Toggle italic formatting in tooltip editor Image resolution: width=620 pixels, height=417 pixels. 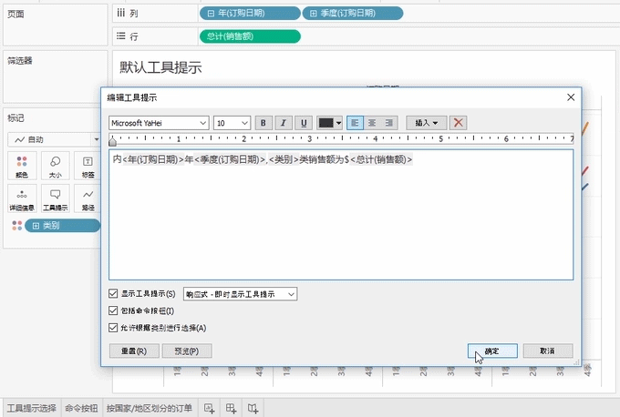tap(284, 123)
